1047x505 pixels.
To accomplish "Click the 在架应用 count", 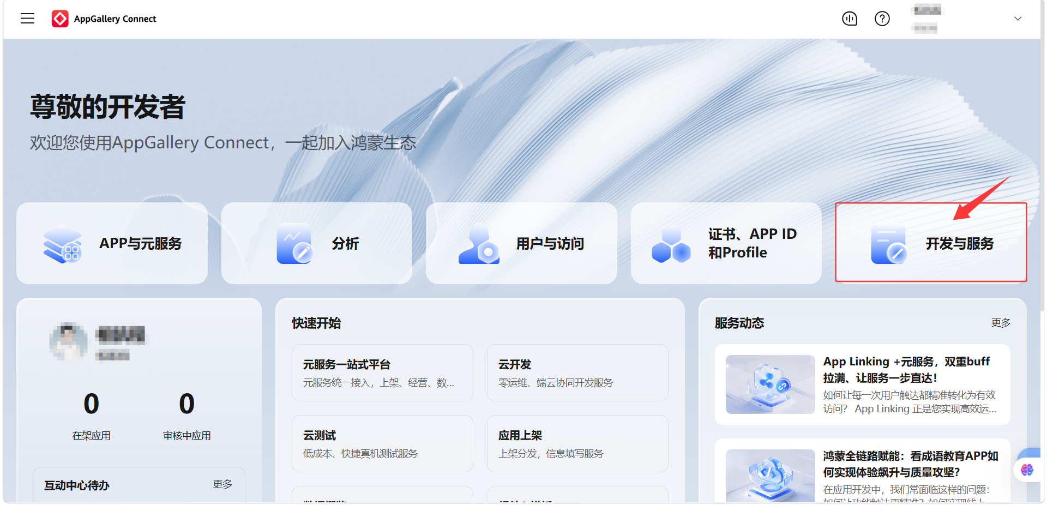I will [92, 404].
